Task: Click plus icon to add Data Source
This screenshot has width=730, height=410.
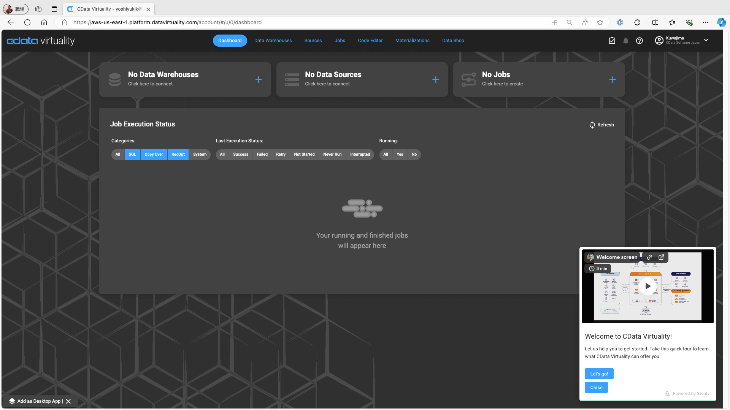Action: (436, 80)
